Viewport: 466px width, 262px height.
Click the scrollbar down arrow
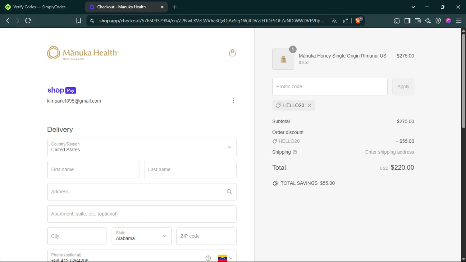(464, 259)
